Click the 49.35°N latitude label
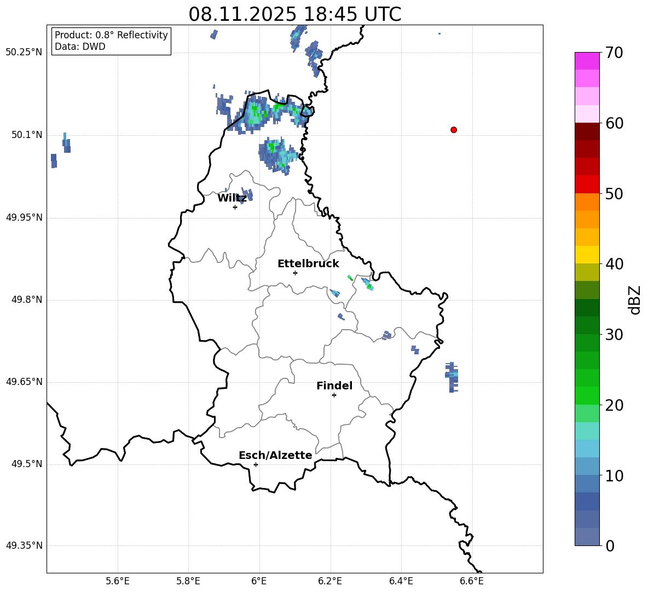This screenshot has width=648, height=592. click(x=24, y=545)
